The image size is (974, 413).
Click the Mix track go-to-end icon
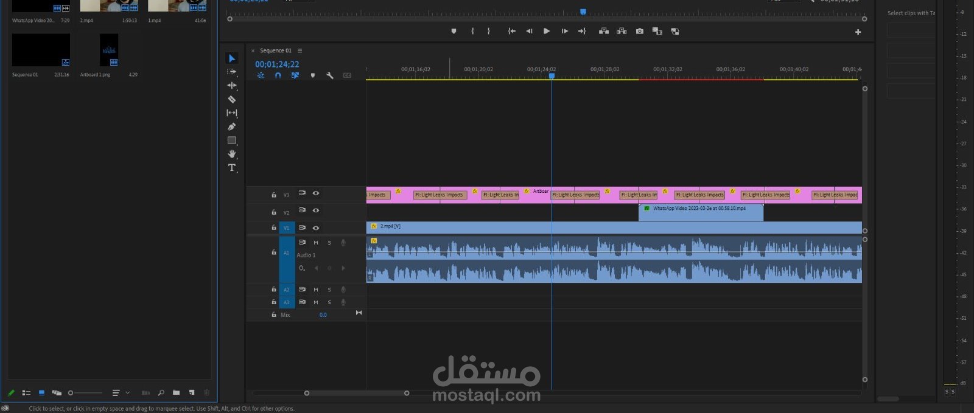359,313
